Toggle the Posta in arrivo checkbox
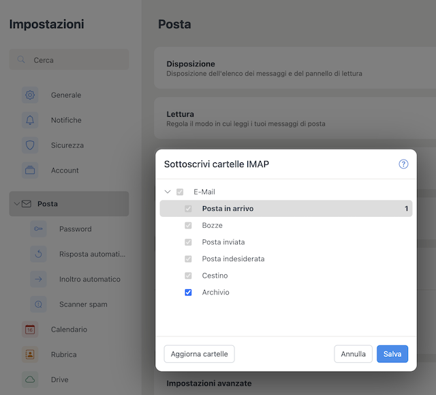 [188, 209]
